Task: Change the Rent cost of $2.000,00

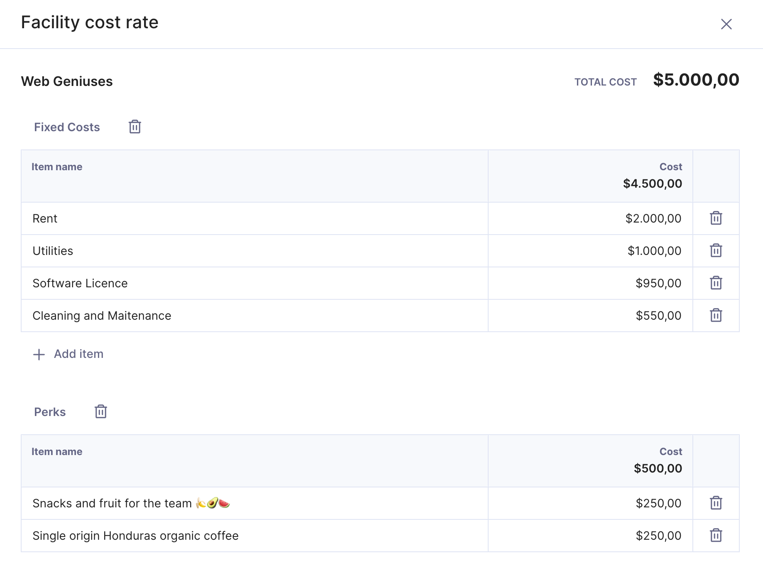Action: pos(590,218)
